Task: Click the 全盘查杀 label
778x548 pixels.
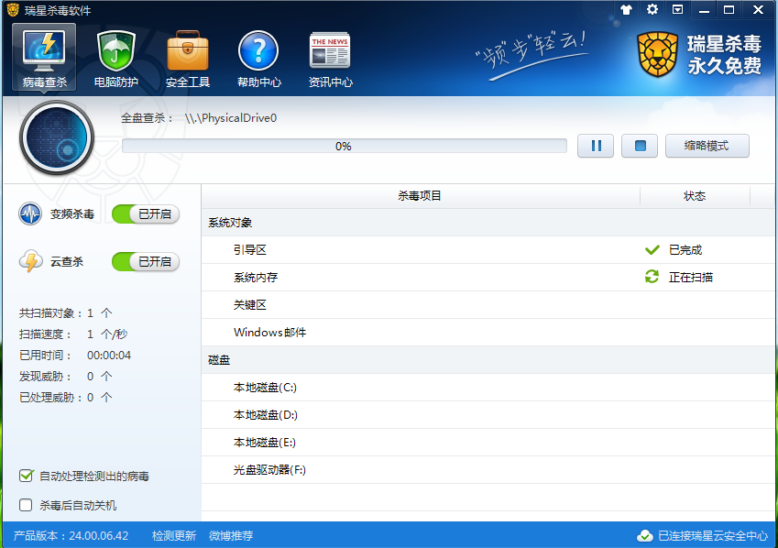Action: click(x=147, y=118)
